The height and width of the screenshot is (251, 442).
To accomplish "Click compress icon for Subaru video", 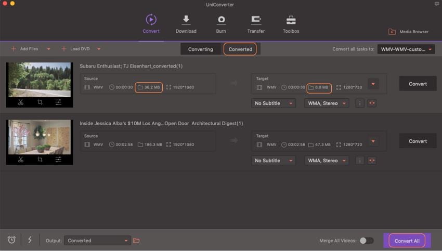I will pos(372,103).
